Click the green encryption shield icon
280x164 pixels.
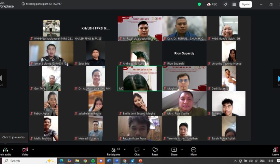(x=199, y=4)
